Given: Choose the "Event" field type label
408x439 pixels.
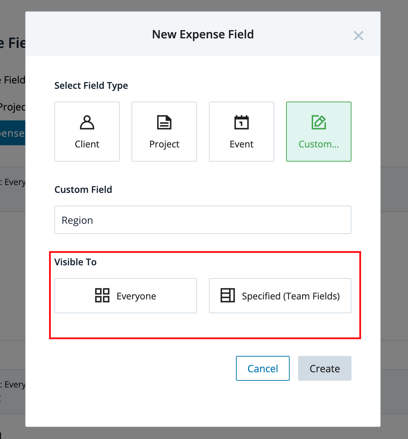Looking at the screenshot, I should [242, 144].
